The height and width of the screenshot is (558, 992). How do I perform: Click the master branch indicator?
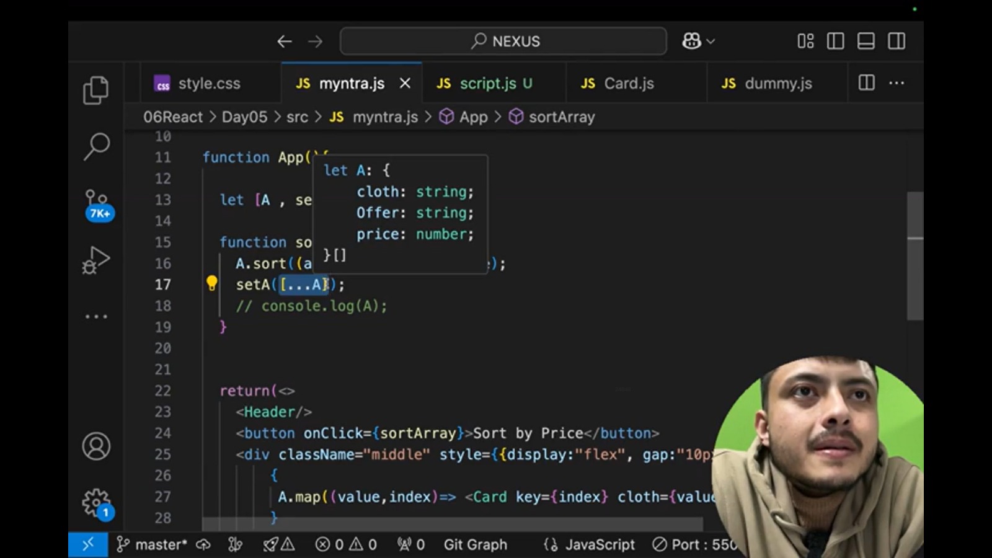[x=153, y=544]
